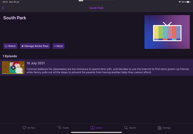This screenshot has height=134, width=193.
Task: Go to the Settings gear icon
Action: pyautogui.click(x=159, y=128)
